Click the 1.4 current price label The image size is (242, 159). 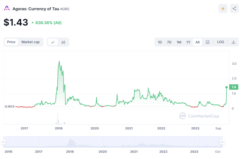pos(234,87)
